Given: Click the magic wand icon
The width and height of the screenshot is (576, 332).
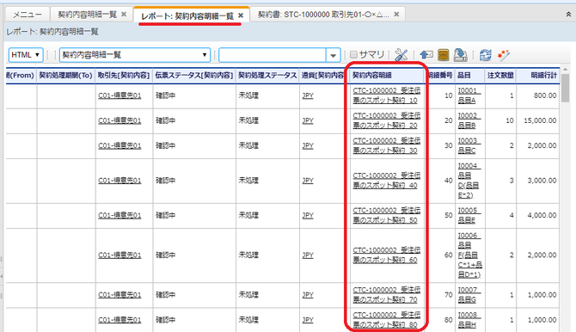Looking at the screenshot, I should (x=503, y=55).
